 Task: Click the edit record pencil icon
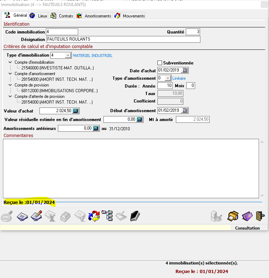pyautogui.click(x=37, y=216)
